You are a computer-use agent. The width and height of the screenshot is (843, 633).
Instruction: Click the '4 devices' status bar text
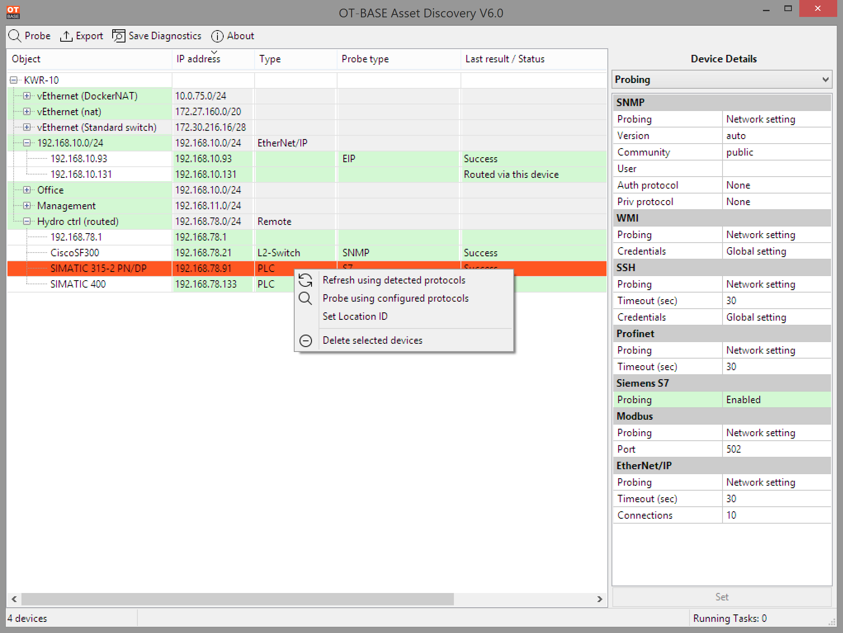pos(27,619)
